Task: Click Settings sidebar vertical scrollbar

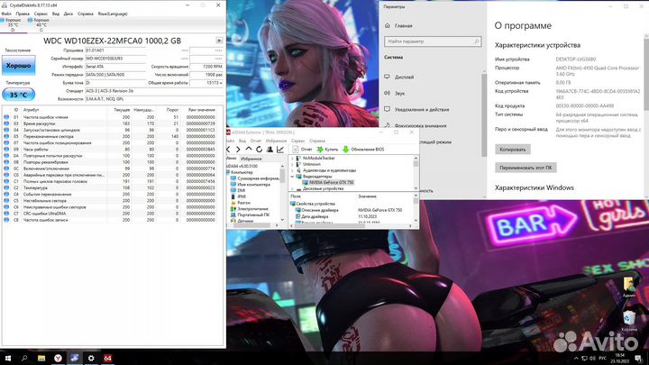Action: click(484, 114)
